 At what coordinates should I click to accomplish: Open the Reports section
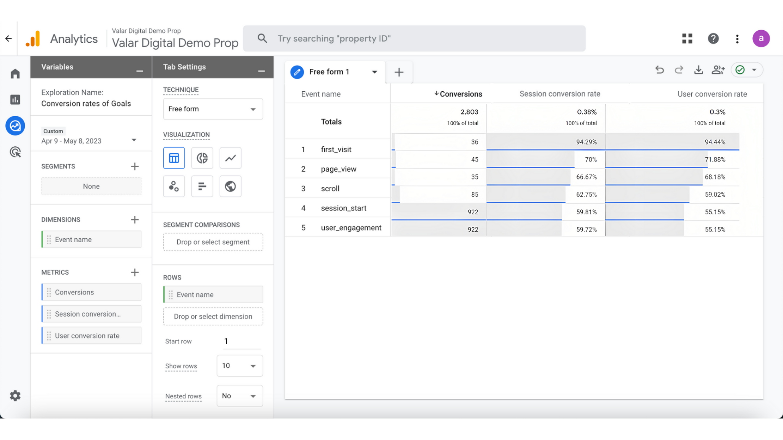15,100
